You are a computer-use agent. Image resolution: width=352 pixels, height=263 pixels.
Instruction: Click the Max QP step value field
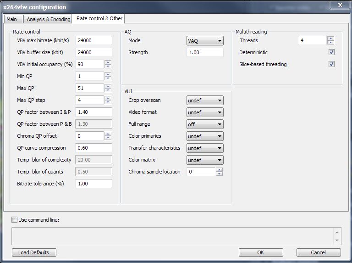[89, 100]
